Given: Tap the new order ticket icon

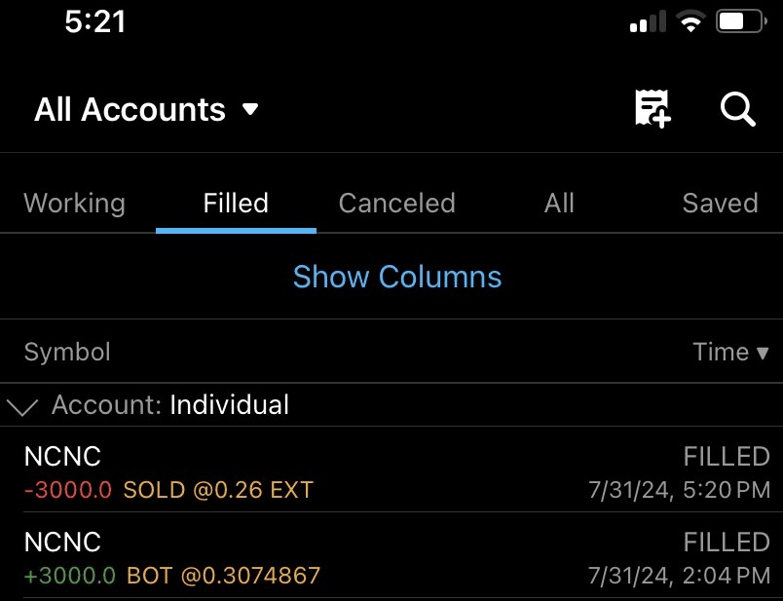Looking at the screenshot, I should (x=652, y=108).
